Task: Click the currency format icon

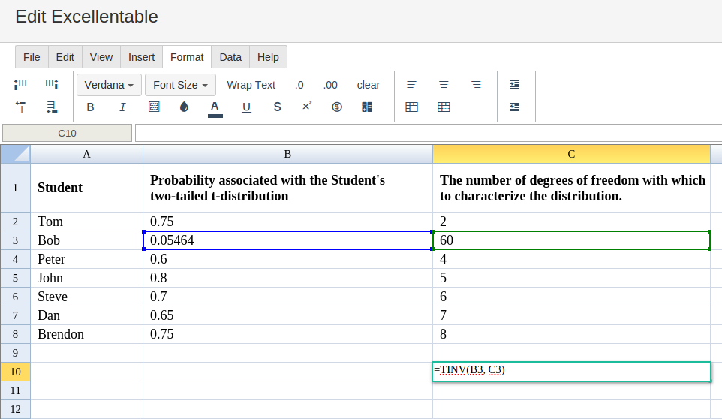Action: click(337, 107)
